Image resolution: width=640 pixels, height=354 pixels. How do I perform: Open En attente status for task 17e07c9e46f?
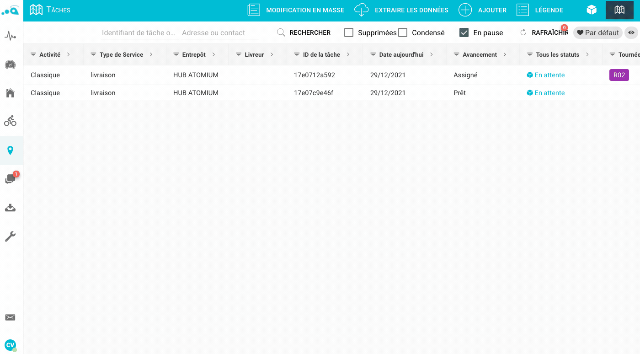546,93
